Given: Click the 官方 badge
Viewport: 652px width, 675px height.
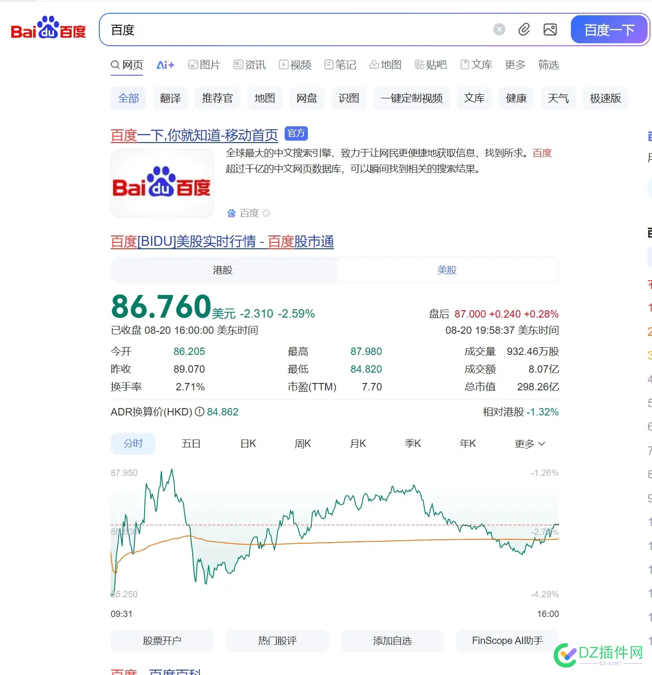Looking at the screenshot, I should pyautogui.click(x=296, y=134).
